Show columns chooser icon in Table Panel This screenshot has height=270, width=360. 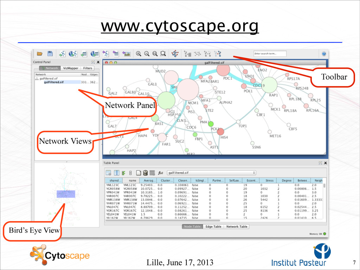[x=117, y=173]
